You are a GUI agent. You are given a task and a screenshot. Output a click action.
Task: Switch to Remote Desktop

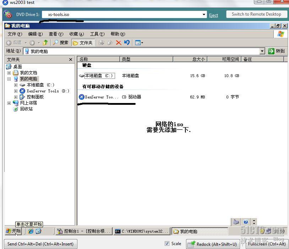(x=256, y=14)
